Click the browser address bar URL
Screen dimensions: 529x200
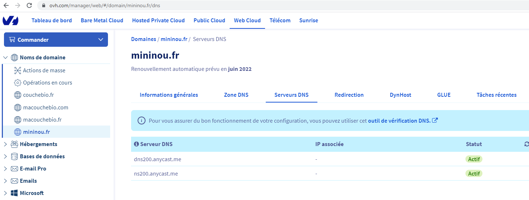click(108, 5)
